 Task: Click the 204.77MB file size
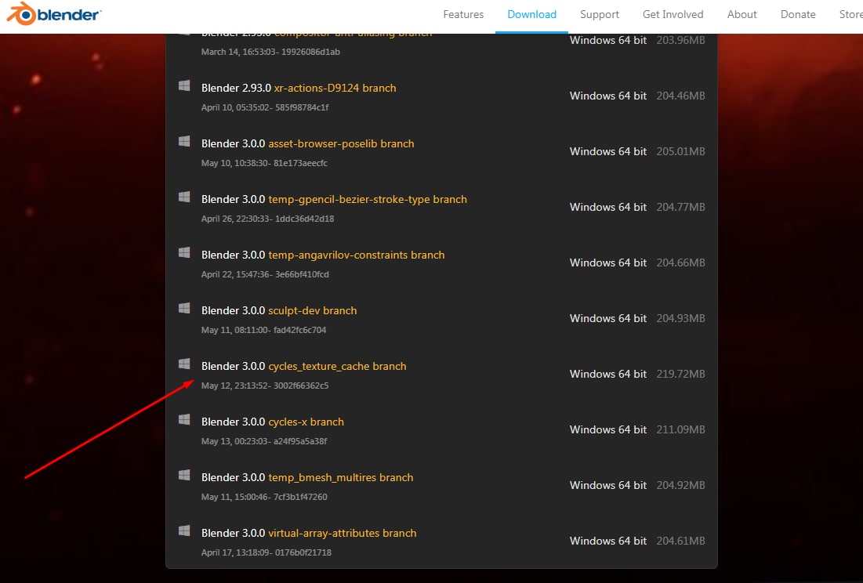pos(681,207)
